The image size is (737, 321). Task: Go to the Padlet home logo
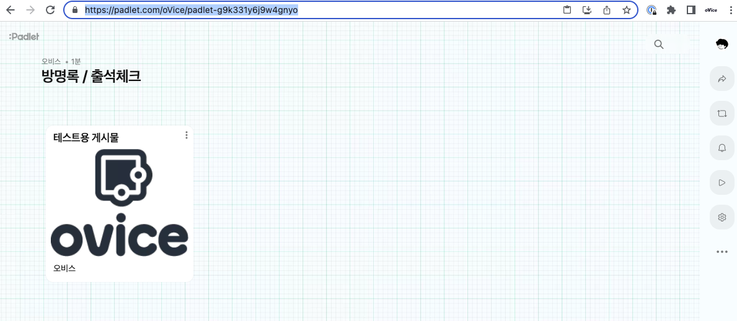[x=24, y=36]
